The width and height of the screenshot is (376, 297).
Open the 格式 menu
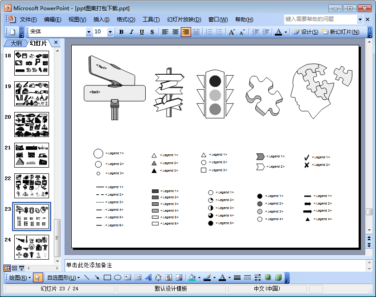(x=126, y=20)
